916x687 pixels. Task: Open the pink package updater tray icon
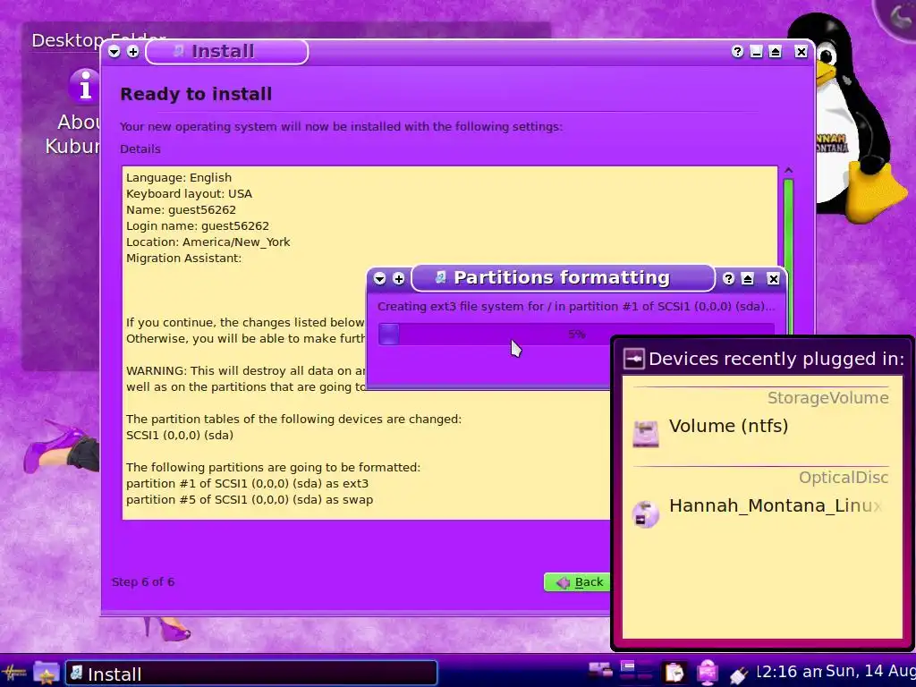(x=708, y=673)
